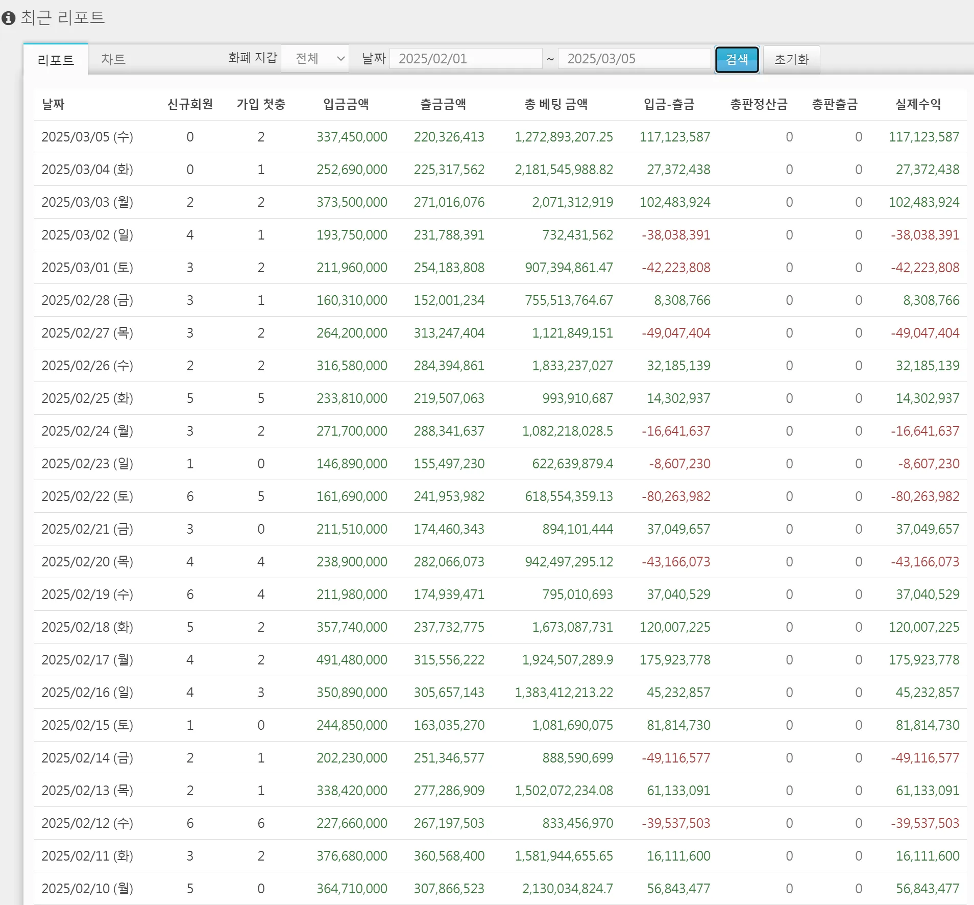
Task: Click the 실제수익 column header
Action: [918, 104]
